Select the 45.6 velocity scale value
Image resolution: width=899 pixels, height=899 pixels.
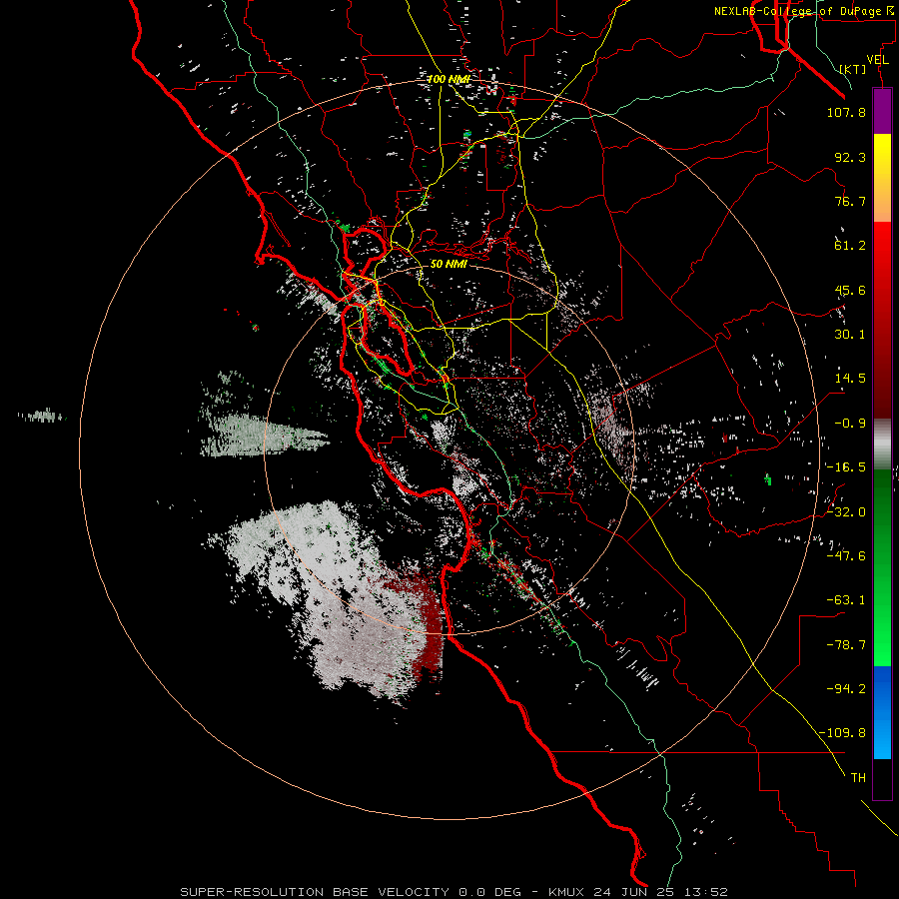point(850,290)
